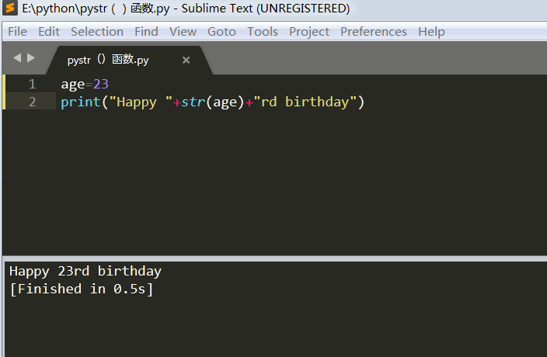Click line number 2 in the gutter

pyautogui.click(x=32, y=102)
